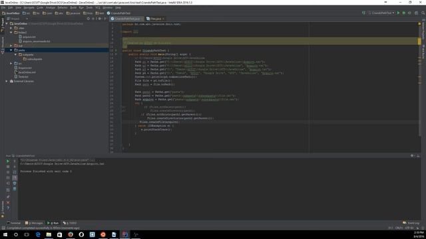Open Event Log button at bottom right
This screenshot has height=239, width=426.
pyautogui.click(x=411, y=223)
